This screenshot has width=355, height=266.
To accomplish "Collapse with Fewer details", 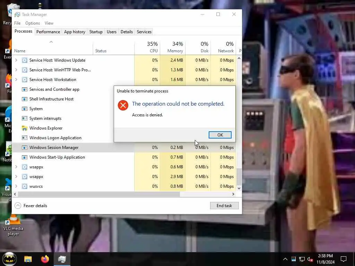I will [x=31, y=206].
